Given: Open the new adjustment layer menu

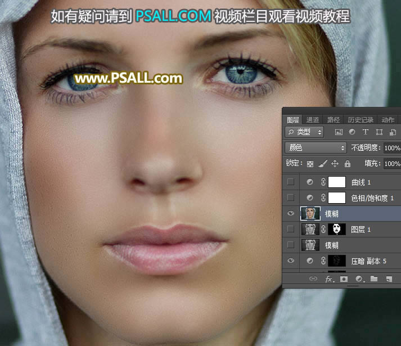Looking at the screenshot, I should pyautogui.click(x=359, y=279).
